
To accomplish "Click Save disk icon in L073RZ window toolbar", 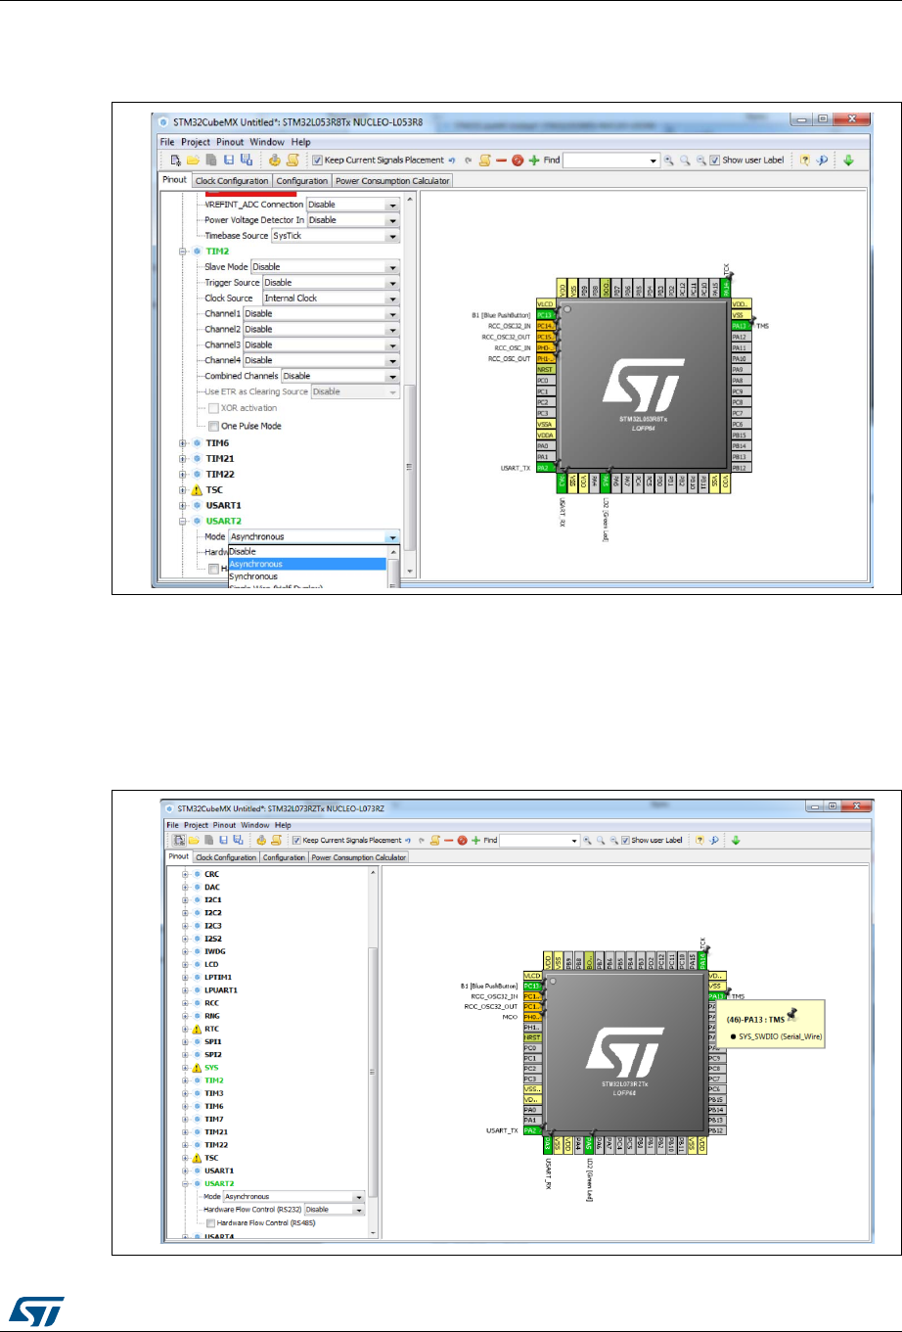I will pyautogui.click(x=223, y=840).
